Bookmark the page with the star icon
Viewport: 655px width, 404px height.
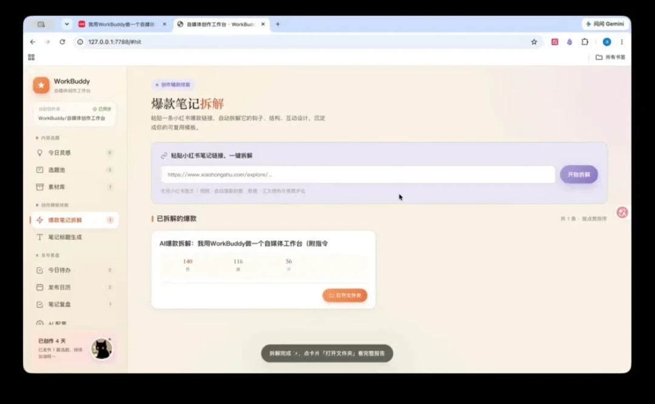coord(534,42)
